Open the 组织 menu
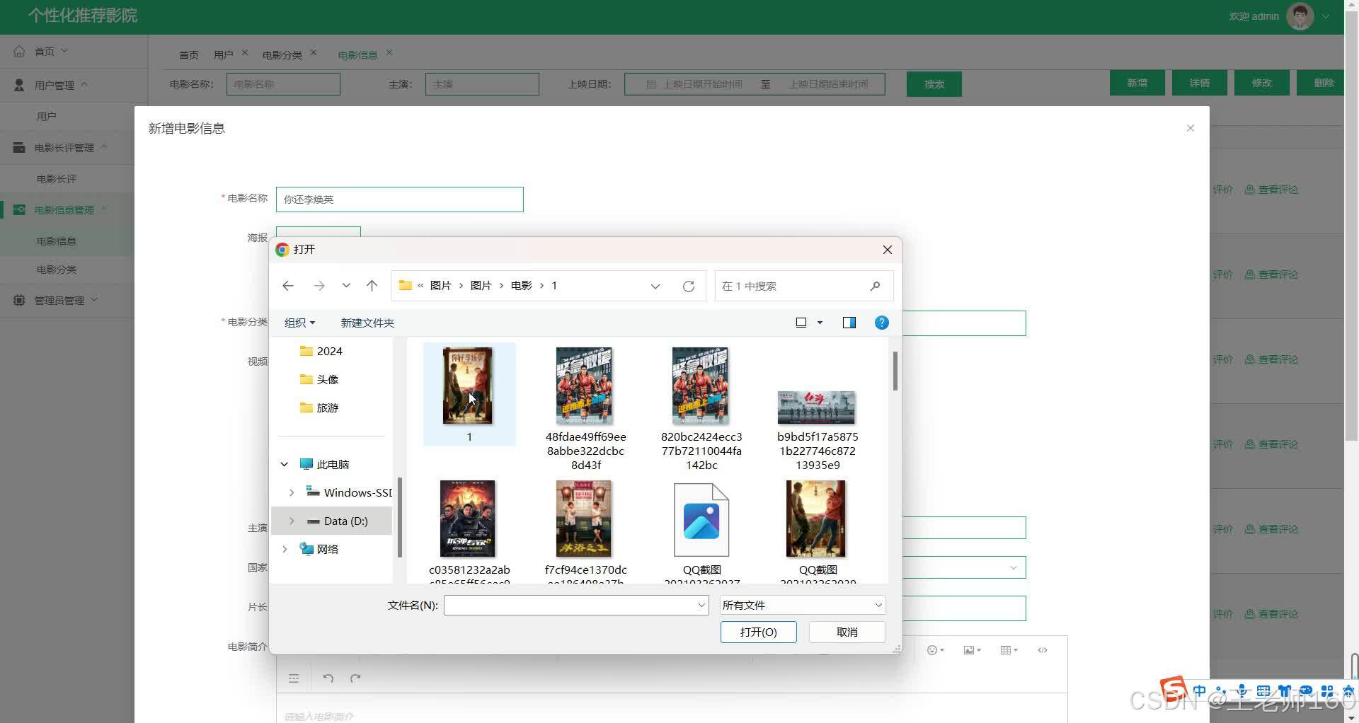The image size is (1359, 723). click(299, 323)
